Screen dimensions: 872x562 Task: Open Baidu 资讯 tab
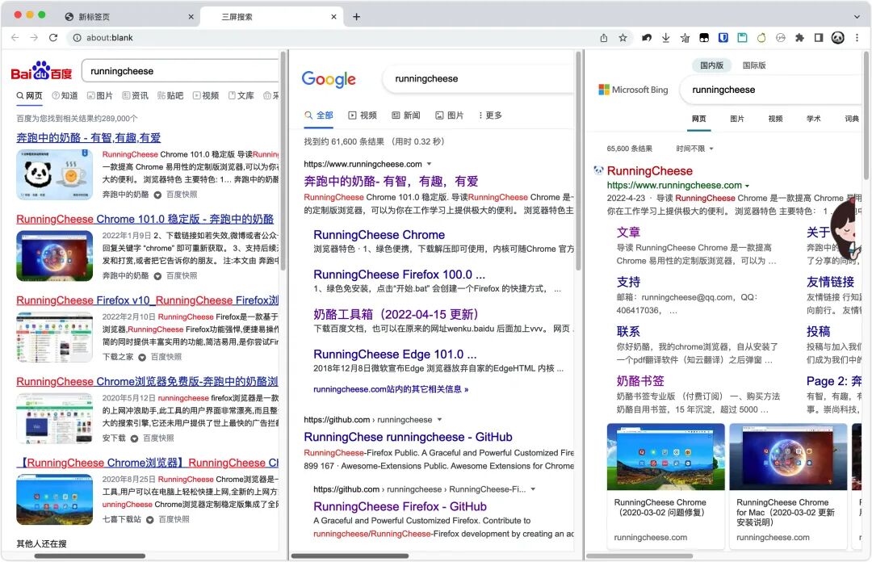click(x=135, y=96)
